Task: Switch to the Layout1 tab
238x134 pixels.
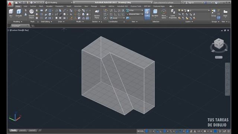Action: tap(23, 130)
